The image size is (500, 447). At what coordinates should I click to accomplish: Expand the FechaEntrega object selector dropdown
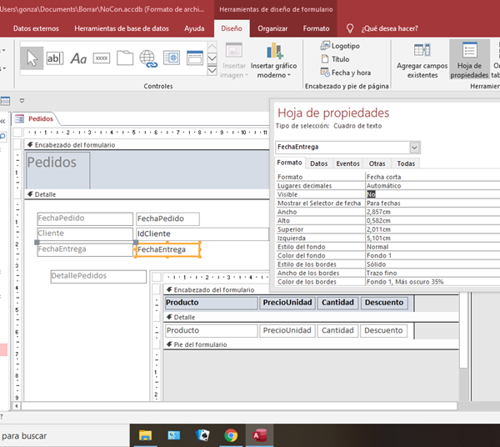pyautogui.click(x=415, y=147)
